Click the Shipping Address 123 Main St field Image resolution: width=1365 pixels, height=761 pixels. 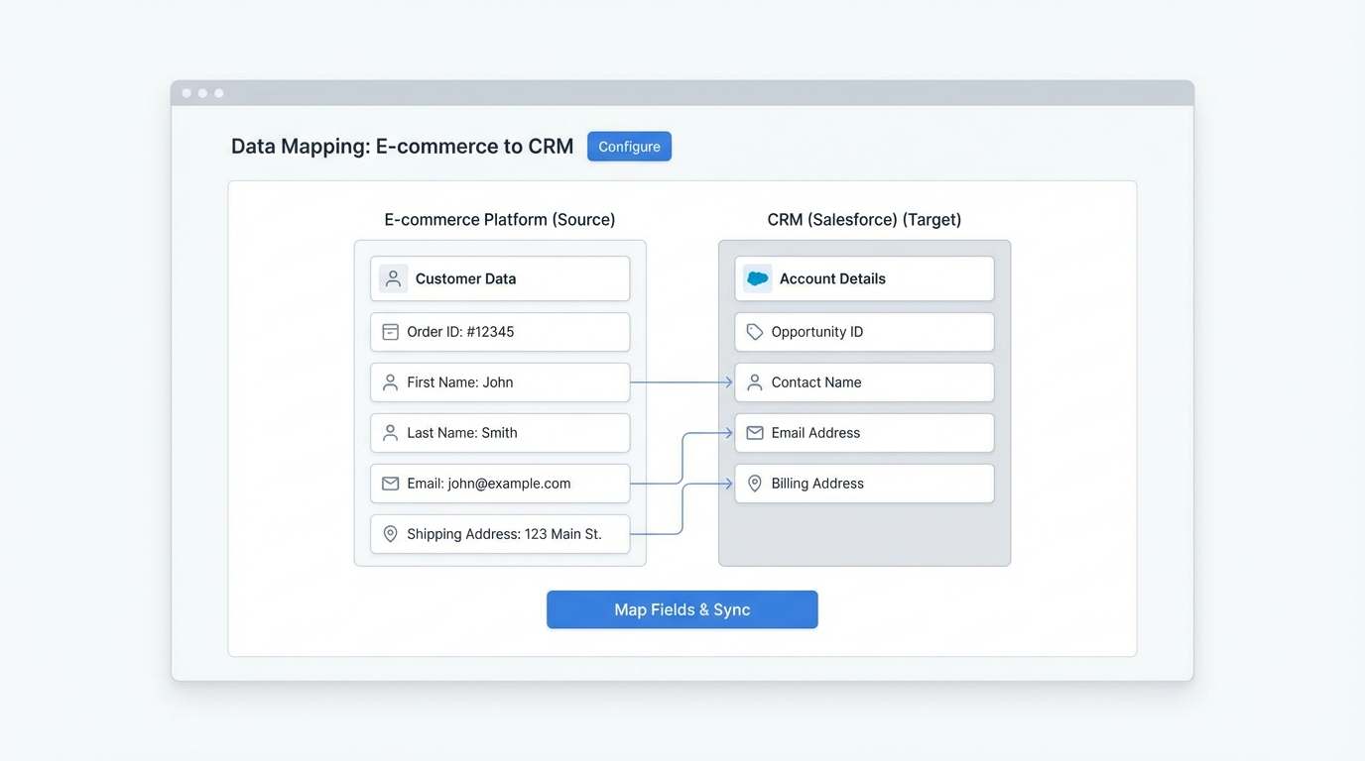click(499, 533)
